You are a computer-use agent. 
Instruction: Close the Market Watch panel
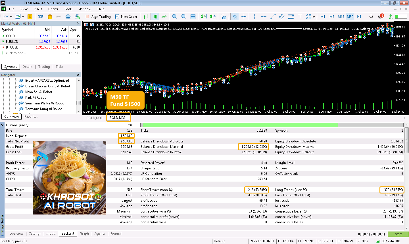78,24
